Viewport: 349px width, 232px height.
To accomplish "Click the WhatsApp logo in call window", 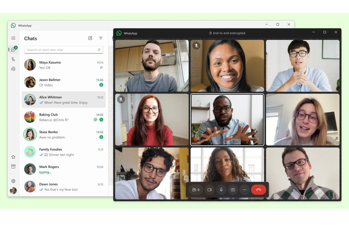I will click(119, 33).
